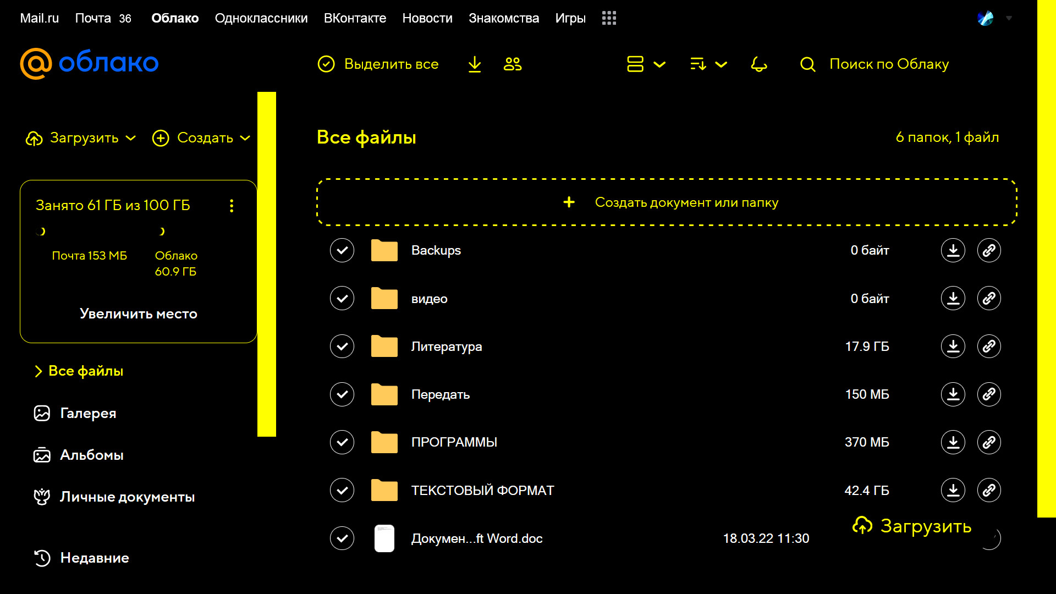Expand the Загрузить dropdown in sidebar
The height and width of the screenshot is (594, 1056).
(x=81, y=138)
